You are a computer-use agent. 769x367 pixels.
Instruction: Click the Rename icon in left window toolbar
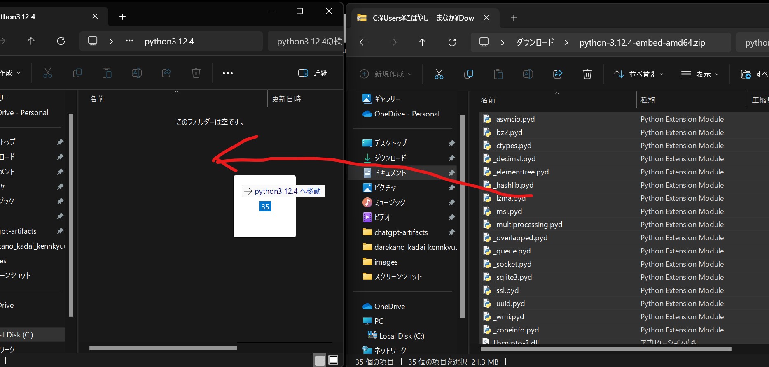(136, 73)
